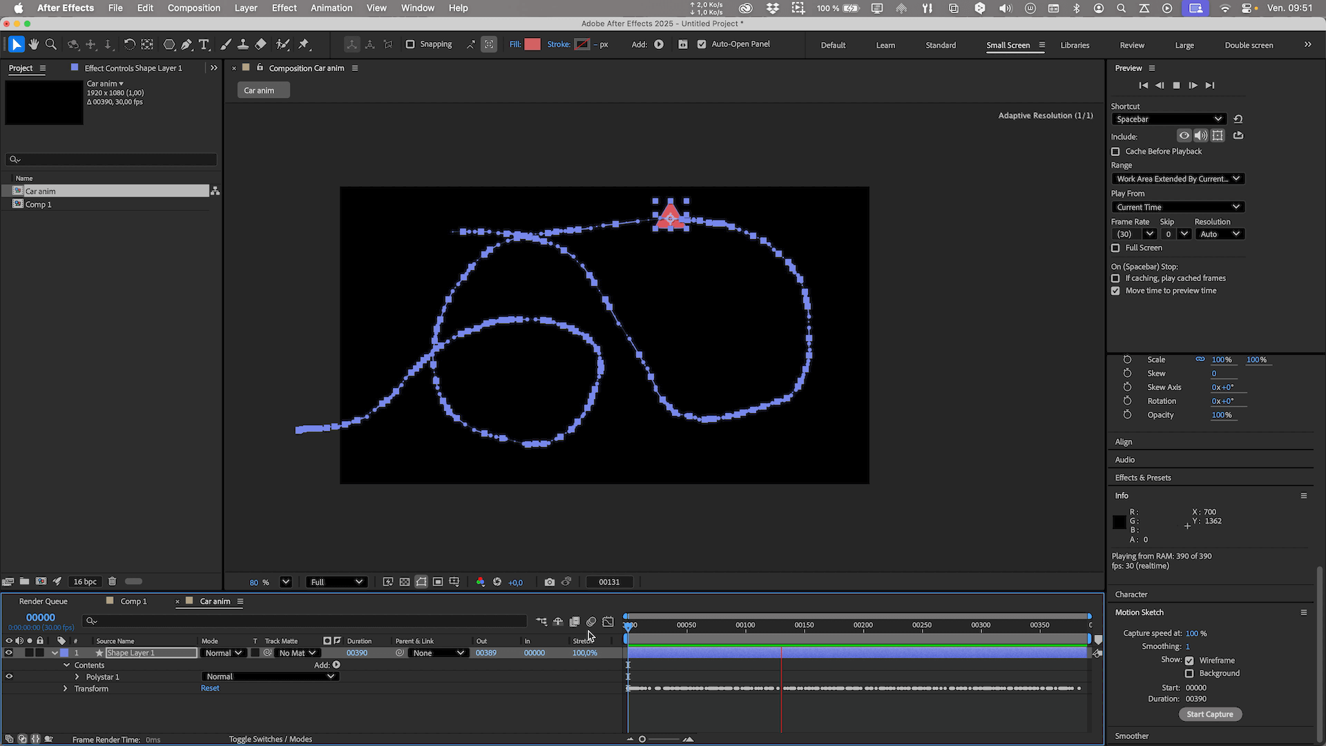The height and width of the screenshot is (746, 1326).
Task: Click the take snapshot camera icon
Action: point(549,582)
